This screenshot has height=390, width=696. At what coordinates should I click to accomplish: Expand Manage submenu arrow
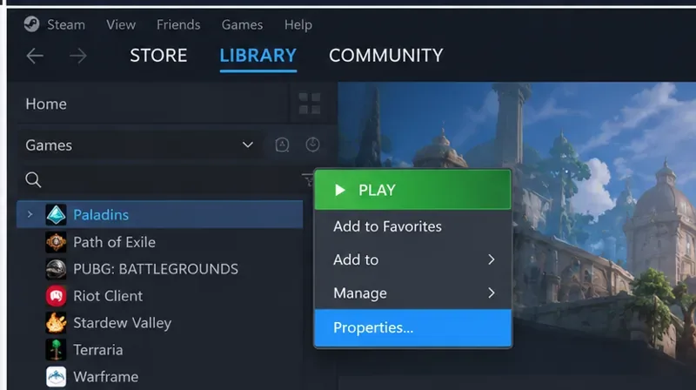tap(491, 293)
